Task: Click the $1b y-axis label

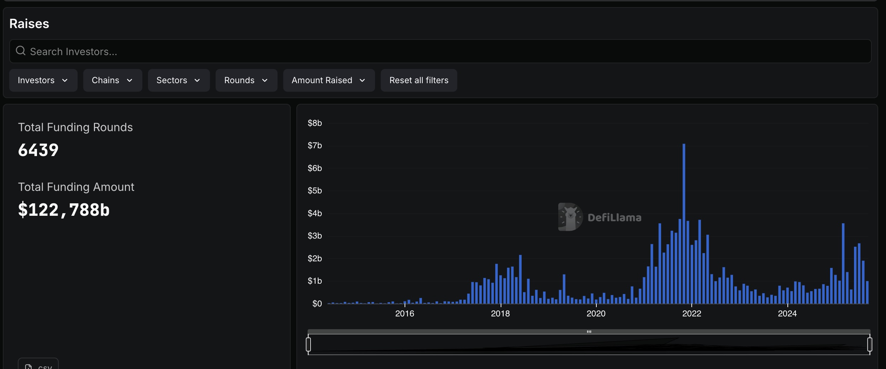Action: 315,281
